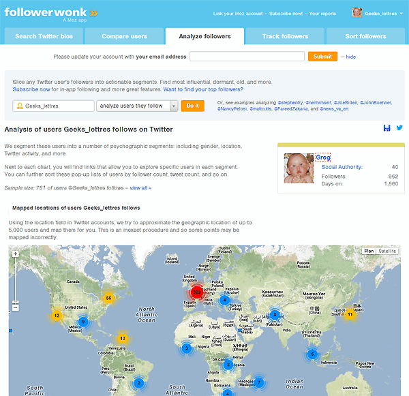Click the blue 9 cluster marker near Mexico
Viewport: 409px width, 396px height.
coord(83,322)
